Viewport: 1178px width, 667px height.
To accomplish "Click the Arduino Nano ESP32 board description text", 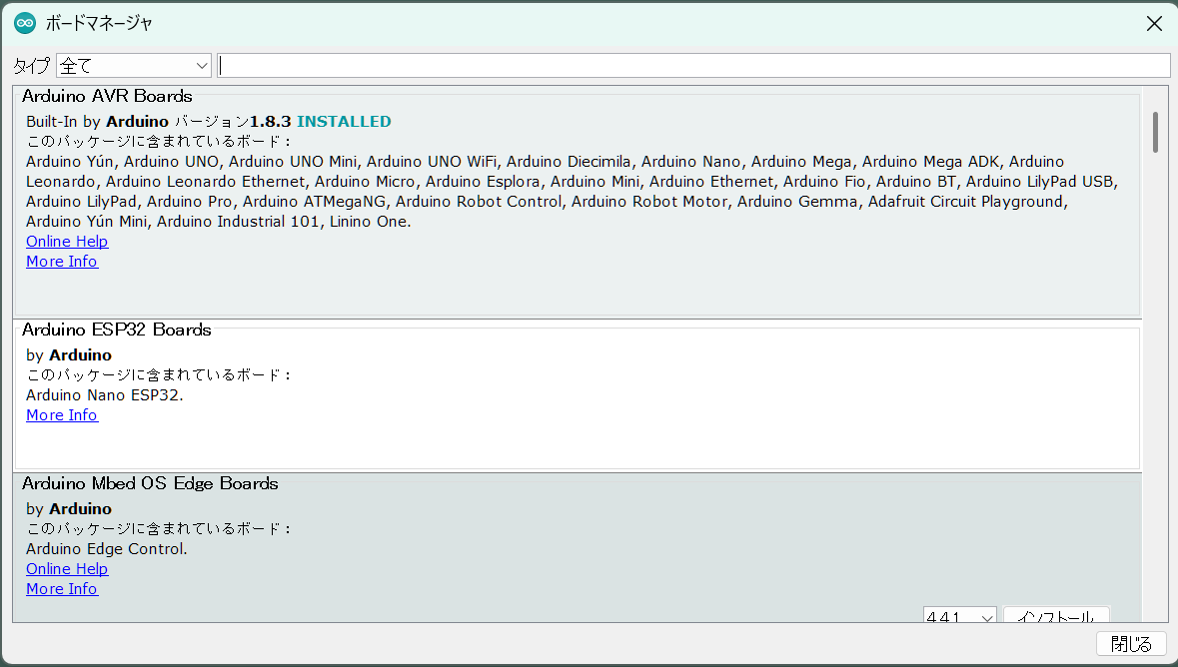I will point(105,395).
